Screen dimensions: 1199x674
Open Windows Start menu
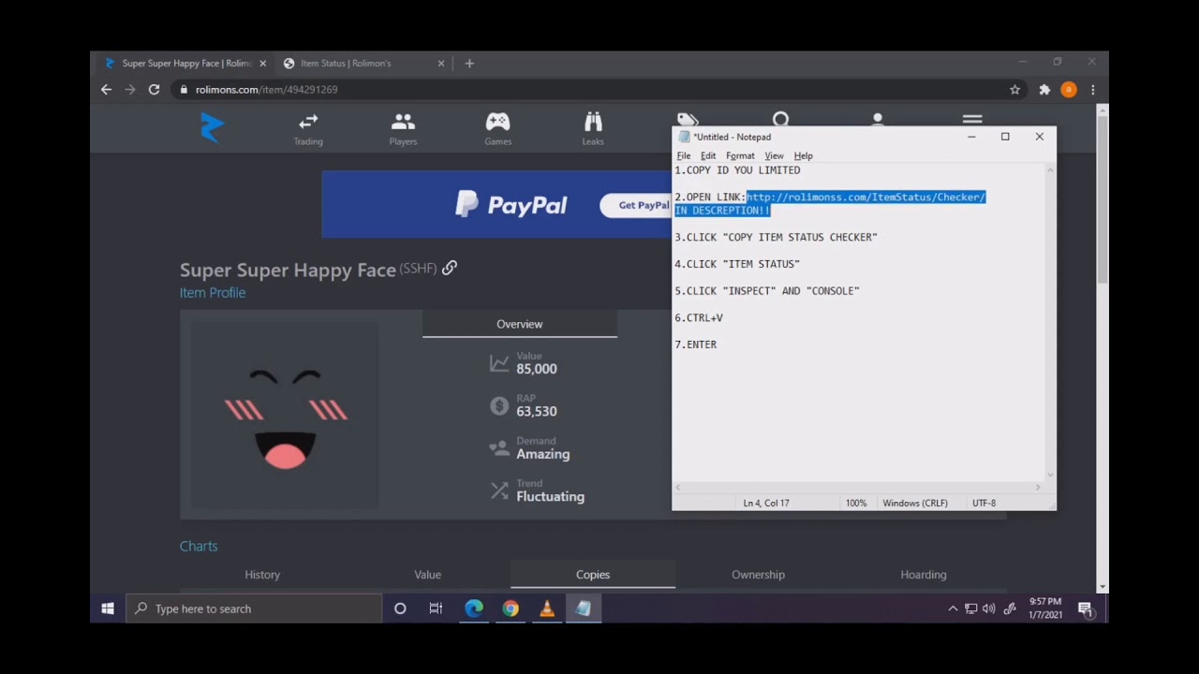108,608
